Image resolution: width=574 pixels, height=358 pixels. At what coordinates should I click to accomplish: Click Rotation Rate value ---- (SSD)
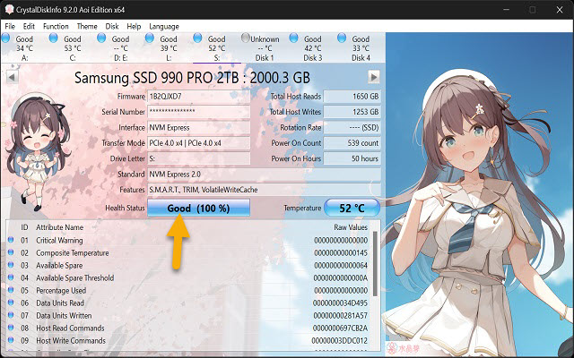(x=352, y=127)
